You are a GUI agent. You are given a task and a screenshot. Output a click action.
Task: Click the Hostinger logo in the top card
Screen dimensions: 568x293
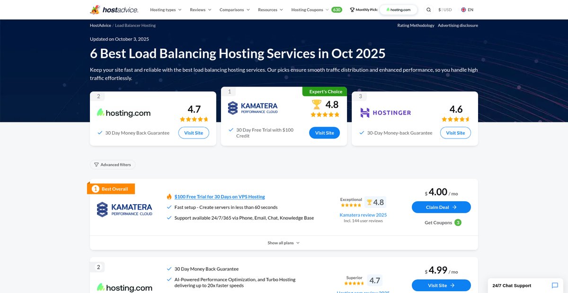coord(385,112)
